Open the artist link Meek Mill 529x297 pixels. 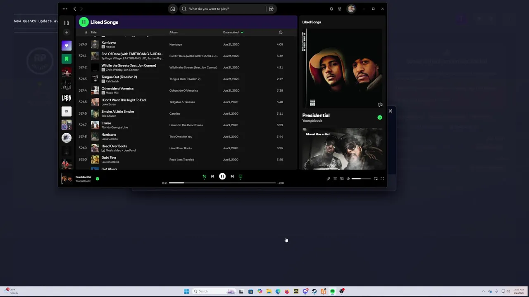point(111,93)
